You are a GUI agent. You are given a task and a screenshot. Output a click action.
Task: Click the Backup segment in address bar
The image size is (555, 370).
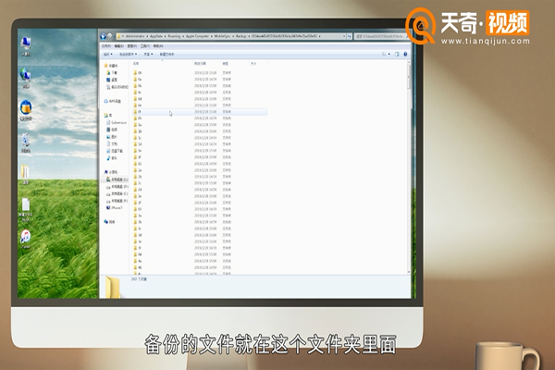[x=240, y=36]
